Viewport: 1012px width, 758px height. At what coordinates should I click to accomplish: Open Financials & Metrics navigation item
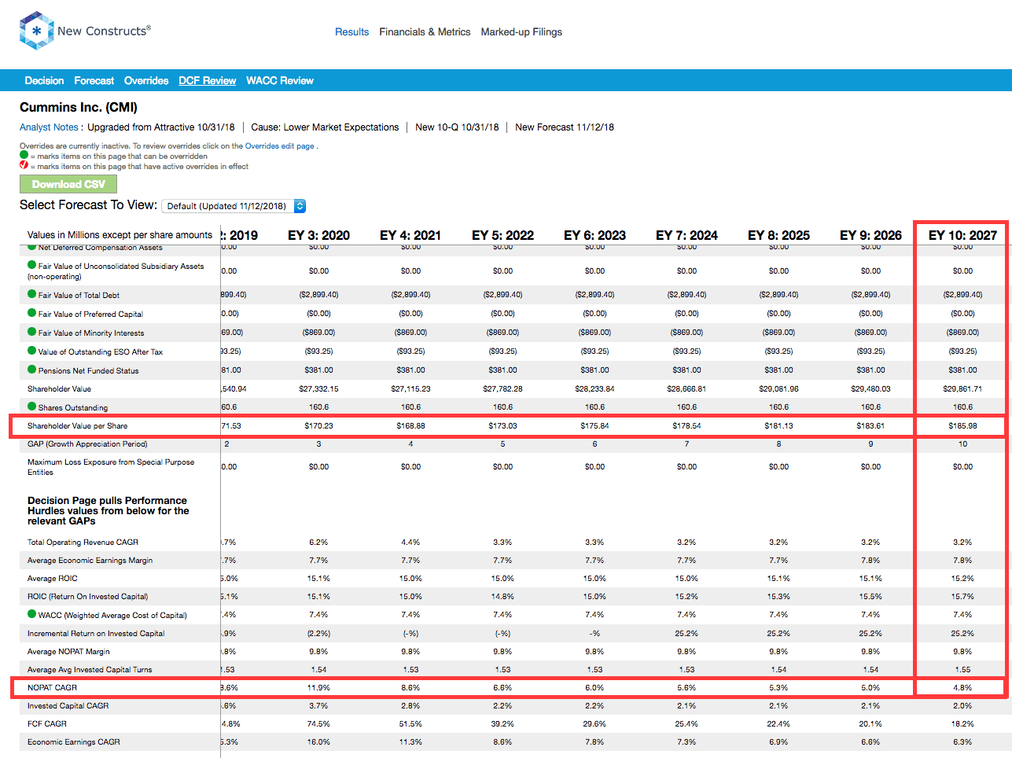pos(425,32)
